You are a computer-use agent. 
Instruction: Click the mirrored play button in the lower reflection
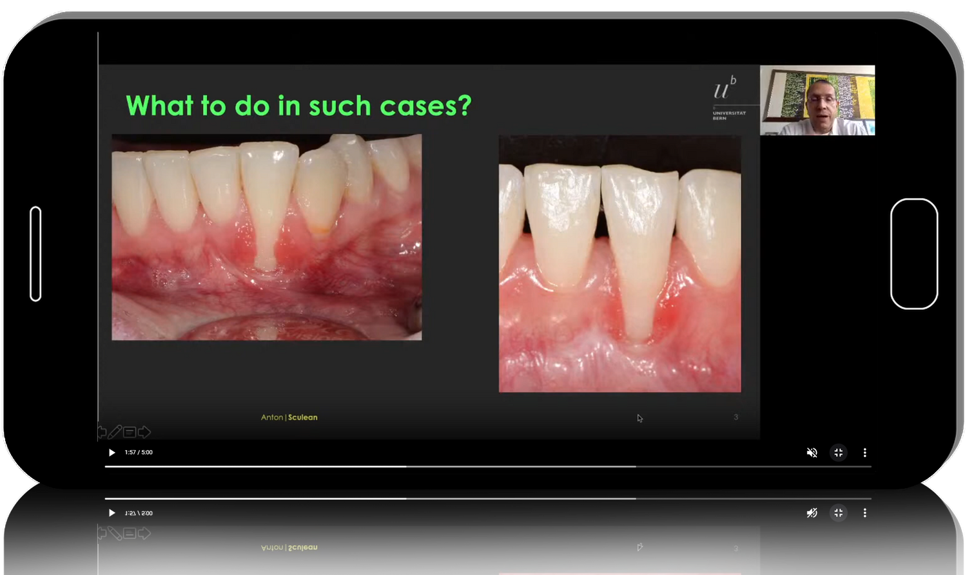112,513
